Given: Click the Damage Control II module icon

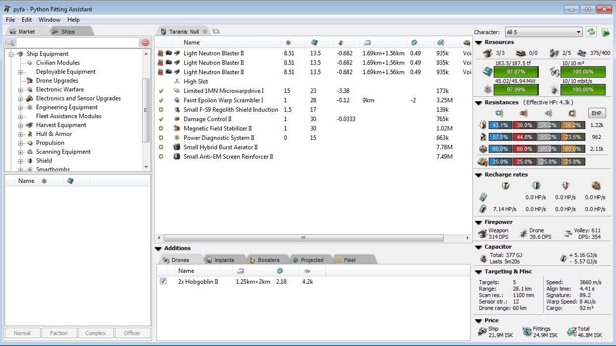Looking at the screenshot, I should tap(177, 119).
